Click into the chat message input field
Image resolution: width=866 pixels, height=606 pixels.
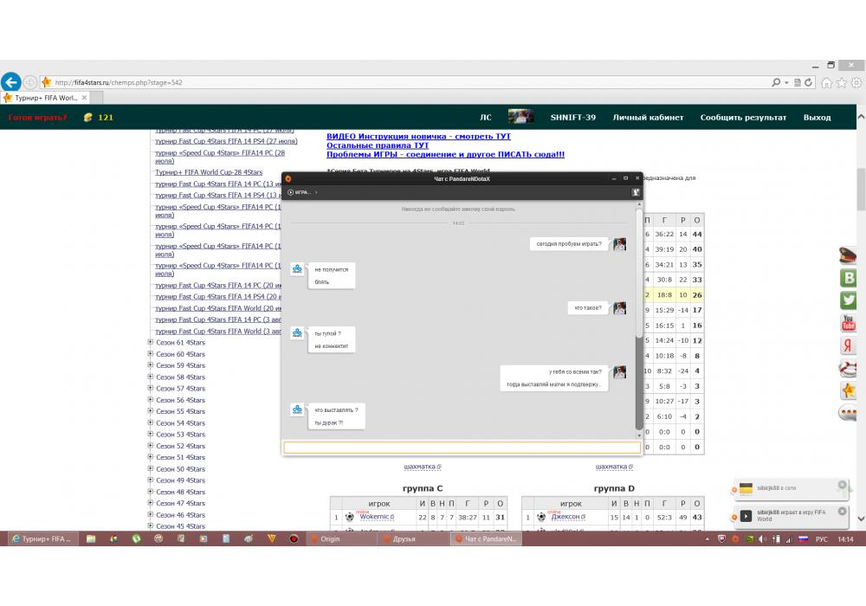462,447
